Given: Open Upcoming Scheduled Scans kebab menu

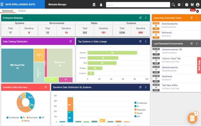Looking at the screenshot, I should pos(197,18).
